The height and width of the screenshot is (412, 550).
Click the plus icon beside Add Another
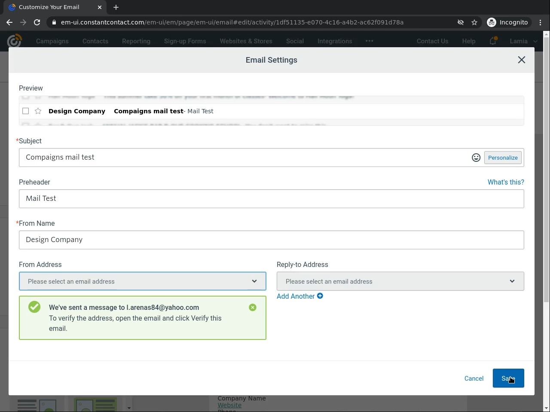(320, 296)
